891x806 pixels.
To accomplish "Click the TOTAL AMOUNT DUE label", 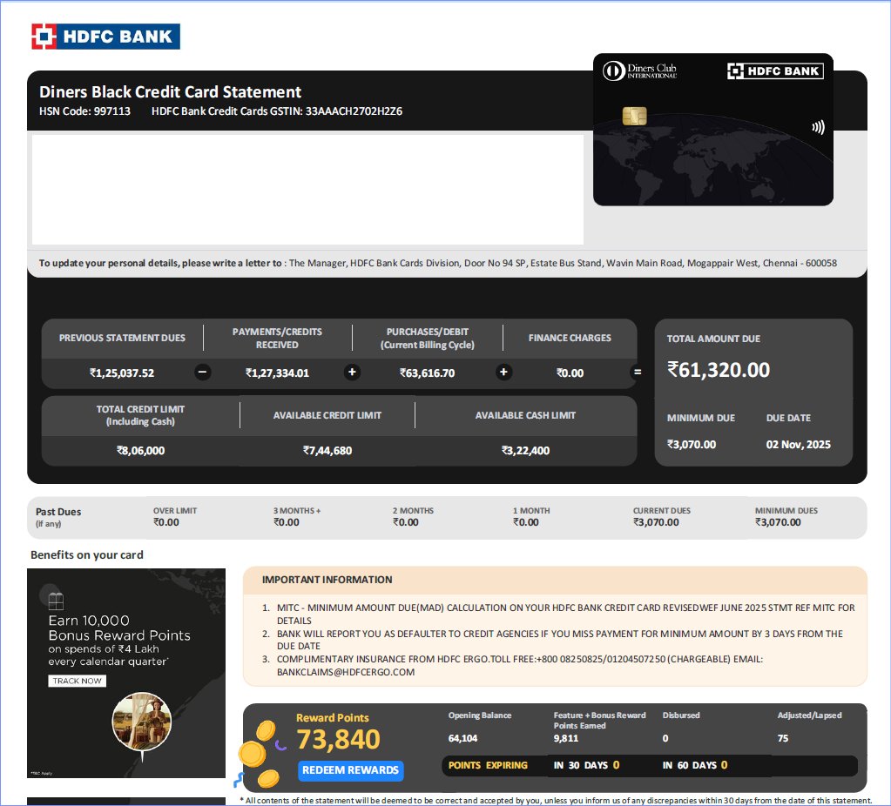I will [x=713, y=339].
